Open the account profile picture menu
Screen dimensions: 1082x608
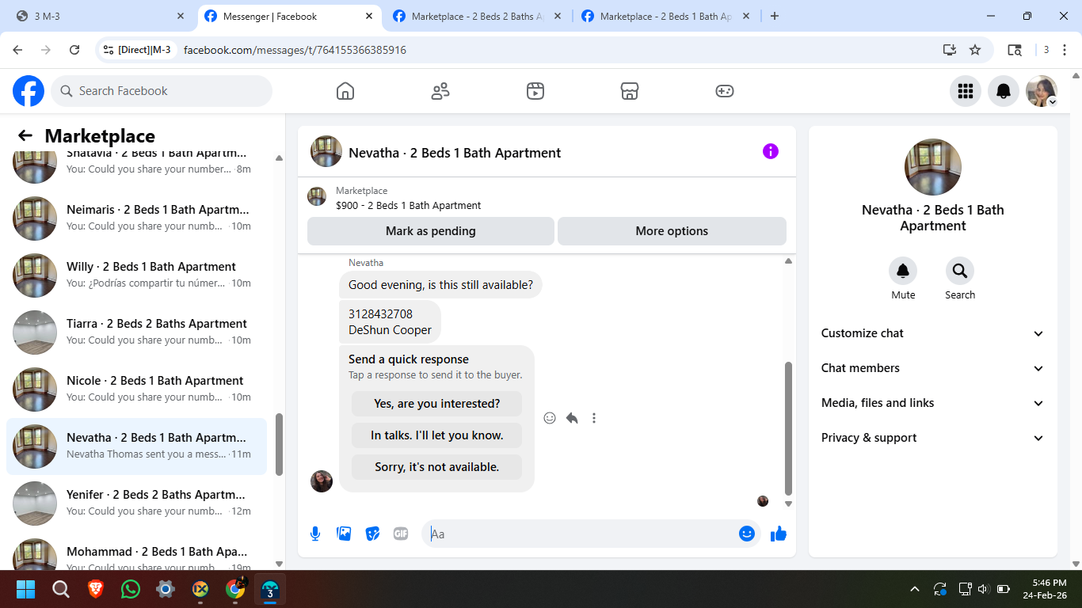(1042, 91)
